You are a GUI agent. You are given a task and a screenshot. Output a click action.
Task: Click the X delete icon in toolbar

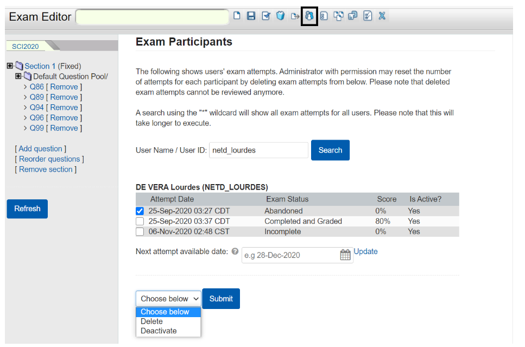[x=382, y=16]
